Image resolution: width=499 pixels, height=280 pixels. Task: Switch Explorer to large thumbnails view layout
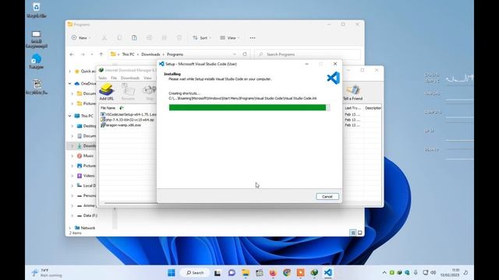click(360, 233)
